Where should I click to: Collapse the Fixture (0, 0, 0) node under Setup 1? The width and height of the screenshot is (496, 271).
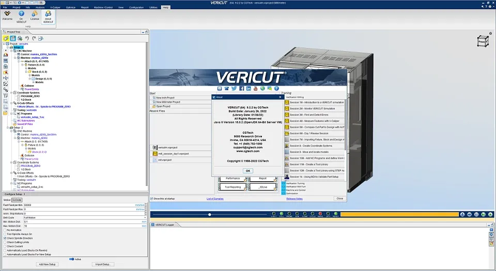click(x=22, y=65)
